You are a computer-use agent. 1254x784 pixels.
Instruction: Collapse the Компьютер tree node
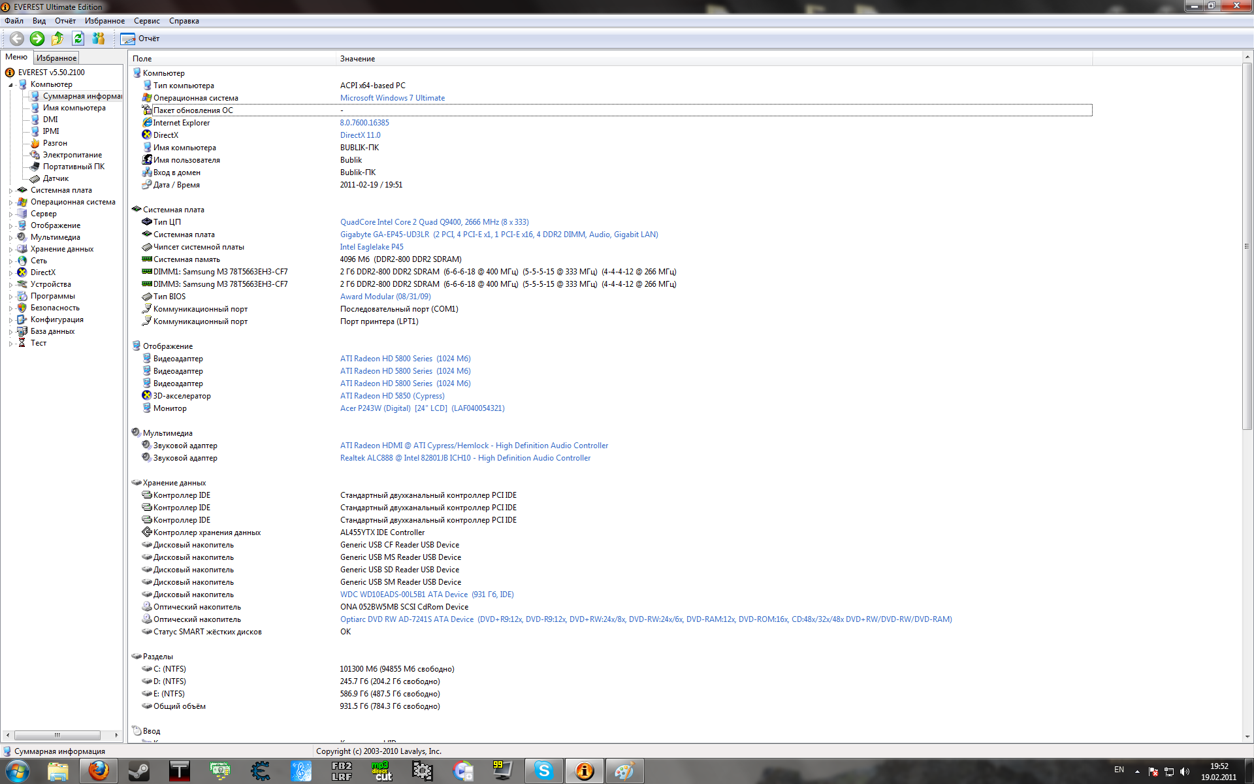(x=11, y=85)
